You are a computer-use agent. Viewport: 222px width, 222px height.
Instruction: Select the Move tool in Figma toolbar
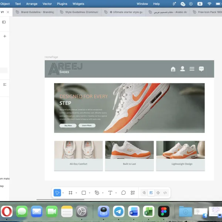(x=57, y=193)
